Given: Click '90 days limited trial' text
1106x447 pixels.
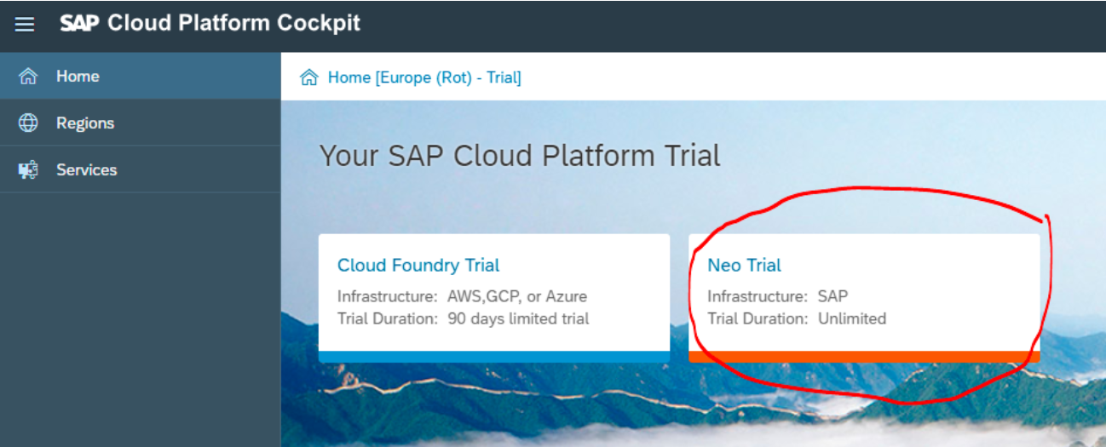Looking at the screenshot, I should click(x=518, y=318).
